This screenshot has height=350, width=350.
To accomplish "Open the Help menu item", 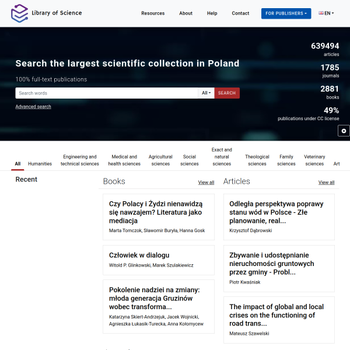I will (x=212, y=13).
